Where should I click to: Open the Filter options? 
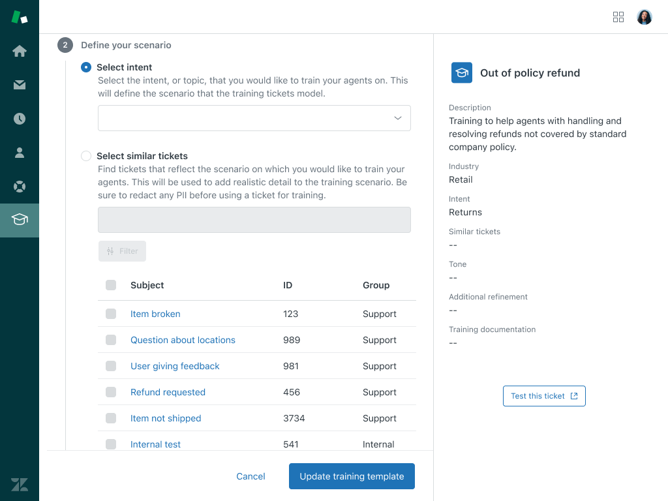tap(122, 251)
